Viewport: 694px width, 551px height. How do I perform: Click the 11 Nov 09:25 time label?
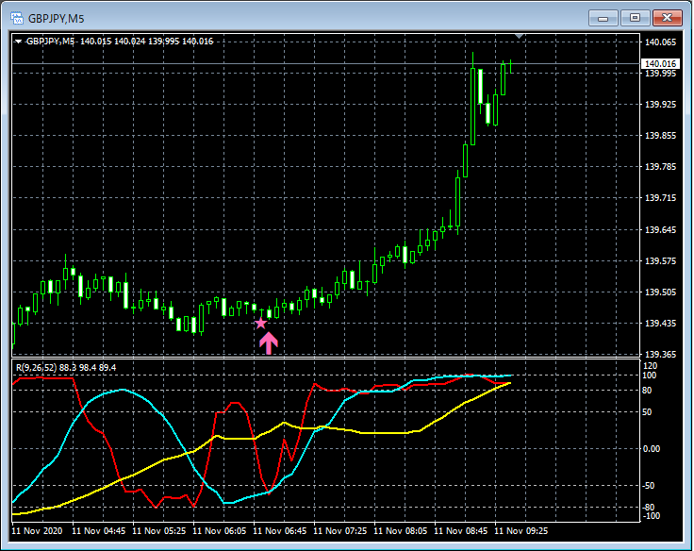click(x=520, y=530)
